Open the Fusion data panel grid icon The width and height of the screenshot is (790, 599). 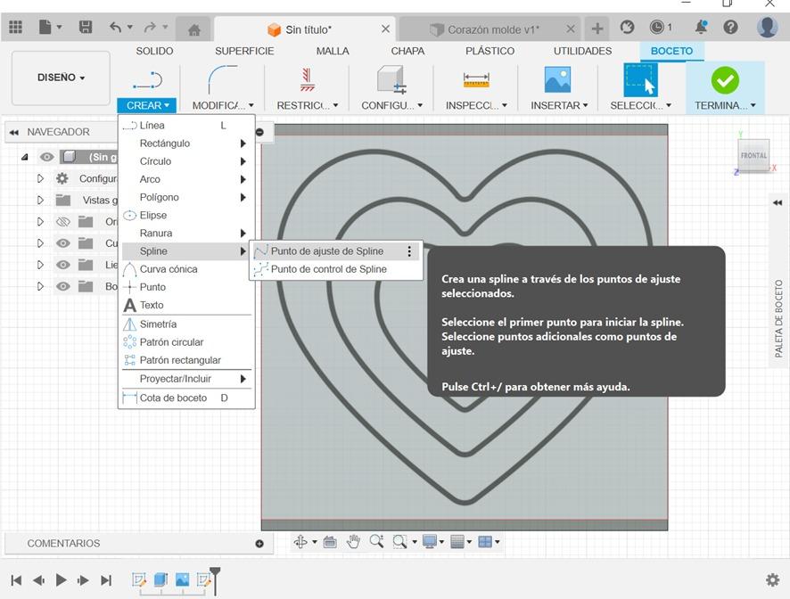(x=16, y=28)
